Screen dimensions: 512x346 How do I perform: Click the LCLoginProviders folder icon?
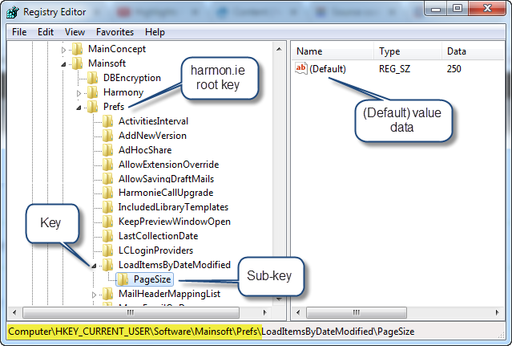click(107, 250)
